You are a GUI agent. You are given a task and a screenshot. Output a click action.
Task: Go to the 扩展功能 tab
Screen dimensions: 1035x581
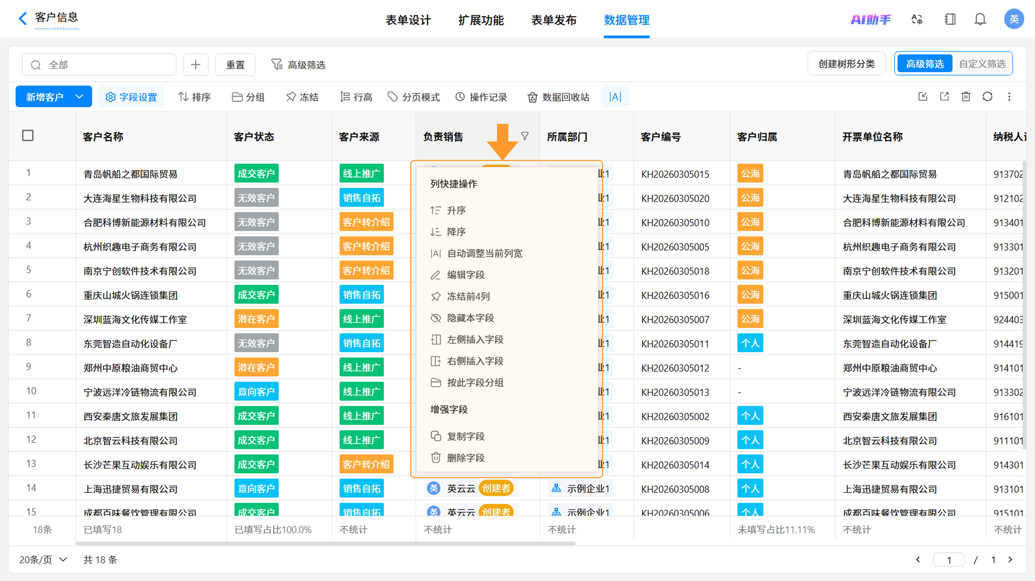pyautogui.click(x=481, y=20)
